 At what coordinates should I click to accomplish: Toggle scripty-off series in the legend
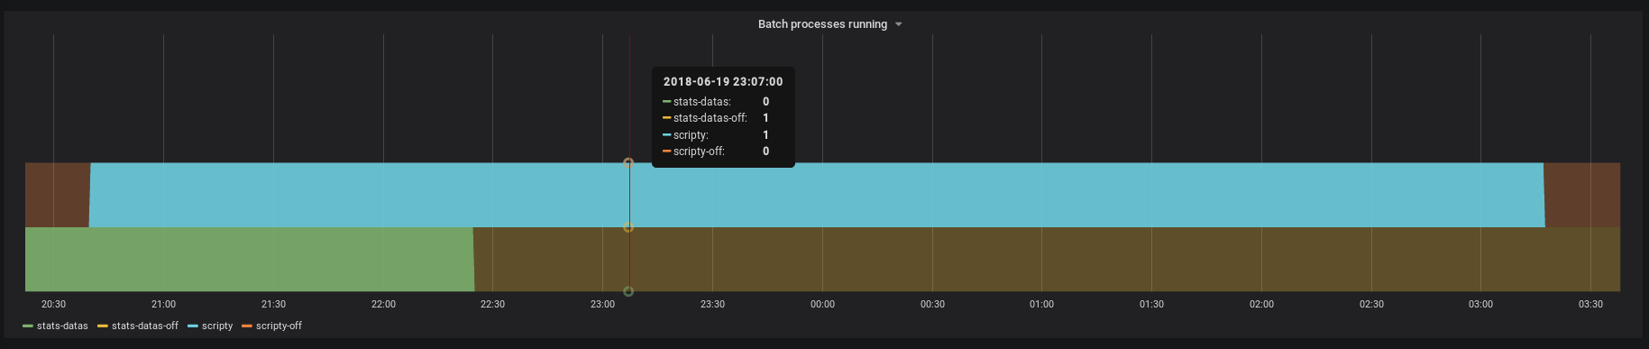pyautogui.click(x=279, y=326)
